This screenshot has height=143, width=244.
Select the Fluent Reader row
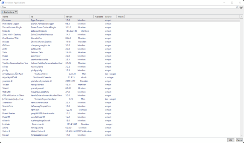pyautogui.click(x=121, y=113)
